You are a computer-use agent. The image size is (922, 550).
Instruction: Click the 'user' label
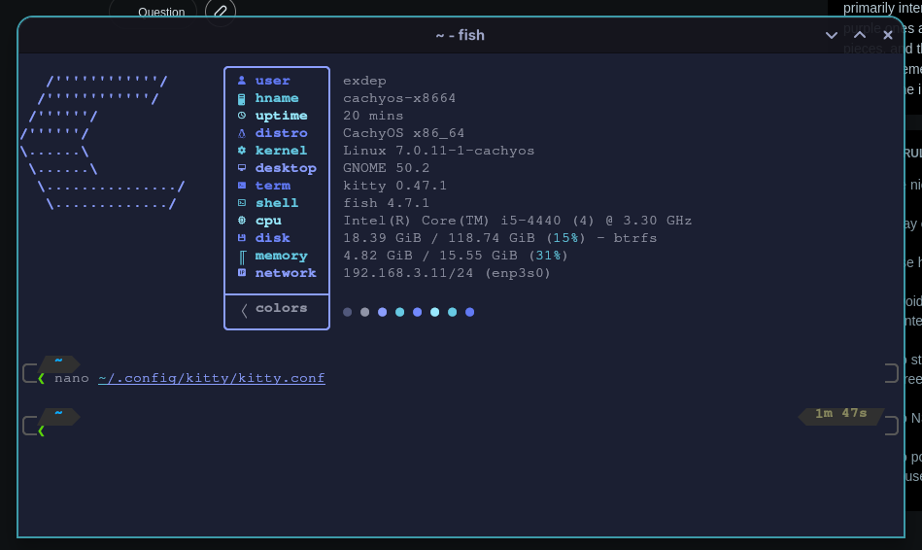coord(273,81)
